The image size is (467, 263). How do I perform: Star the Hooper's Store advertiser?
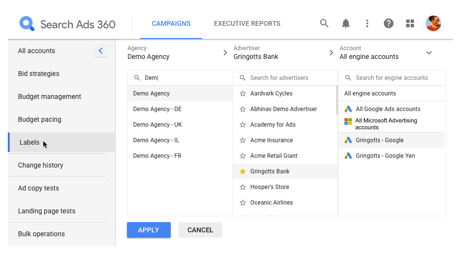(243, 187)
